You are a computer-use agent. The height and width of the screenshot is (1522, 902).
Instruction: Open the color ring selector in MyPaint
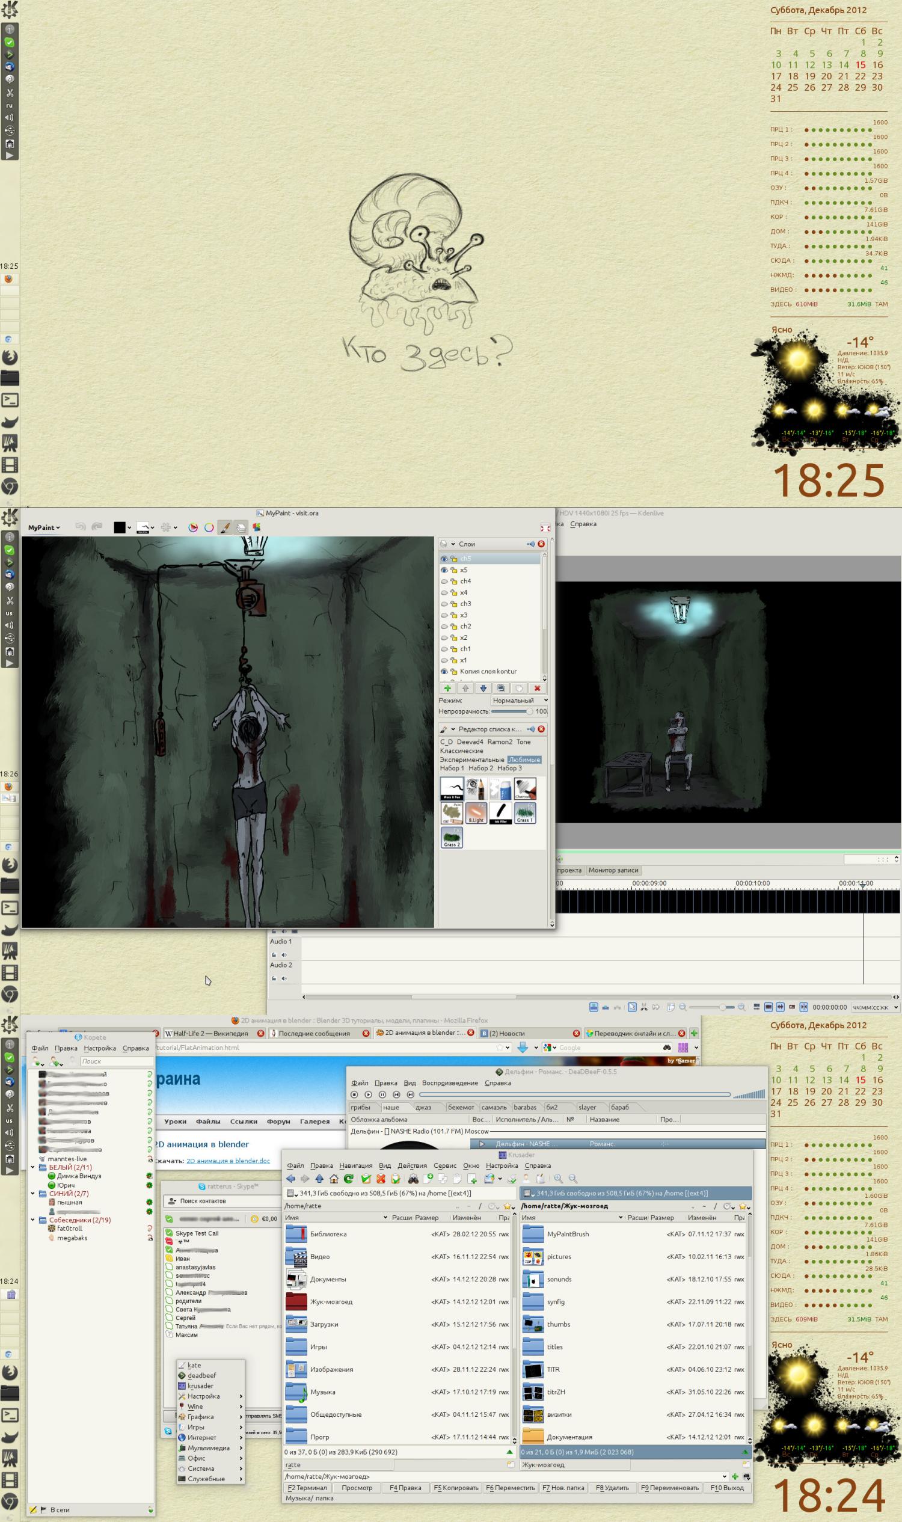209,527
